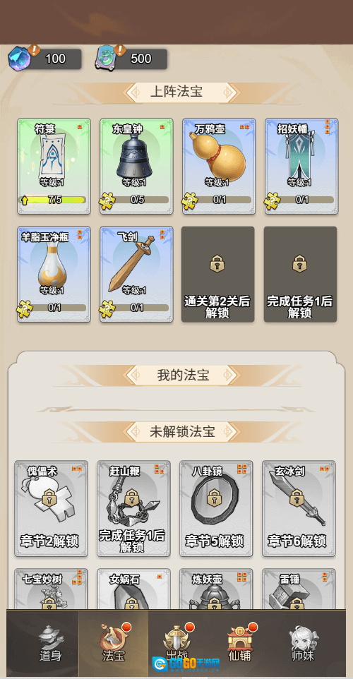Open the 招妖幡 banner treasure
Image resolution: width=353 pixels, height=679 pixels.
pyautogui.click(x=301, y=167)
